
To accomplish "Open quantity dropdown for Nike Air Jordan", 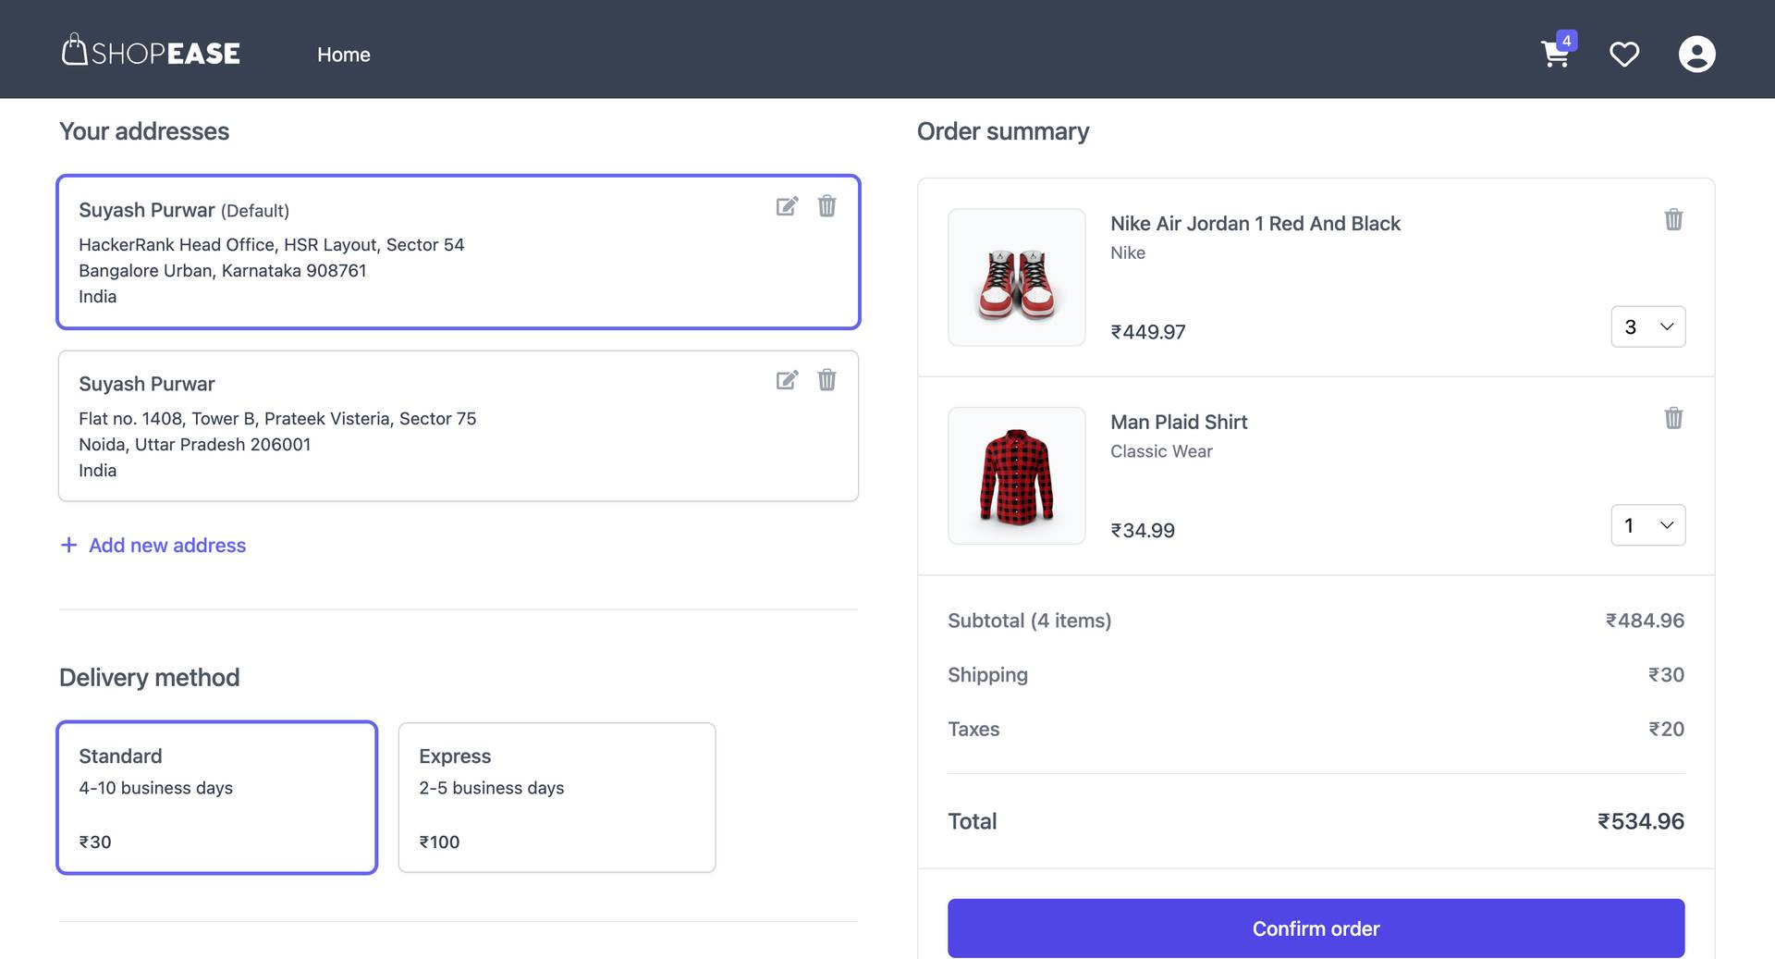I will click(x=1647, y=326).
